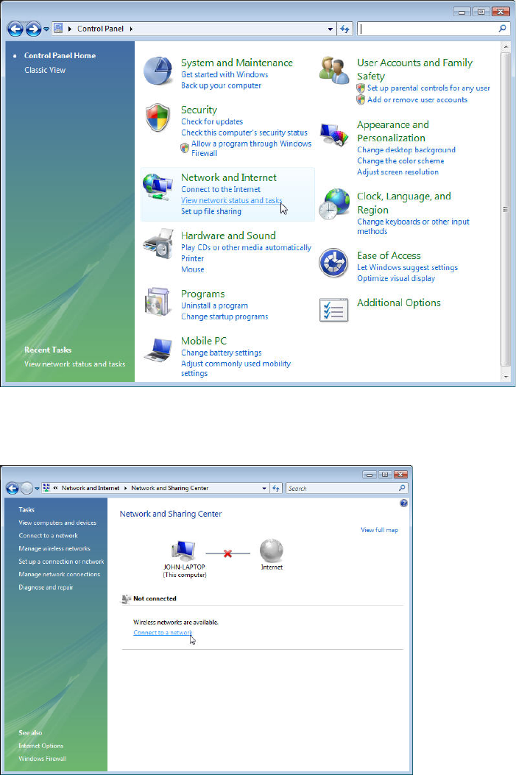The height and width of the screenshot is (775, 516).
Task: Open recent pages dropdown in Sharing Center window
Action: [37, 488]
